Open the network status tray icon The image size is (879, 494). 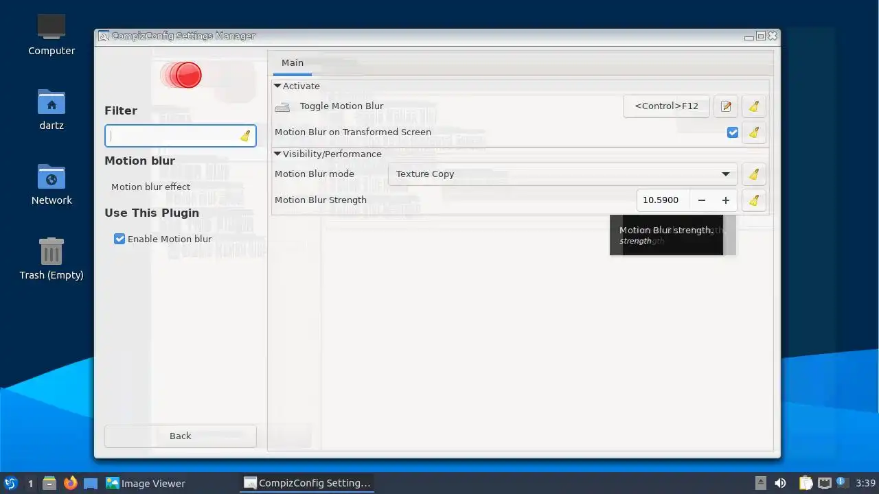(x=824, y=483)
